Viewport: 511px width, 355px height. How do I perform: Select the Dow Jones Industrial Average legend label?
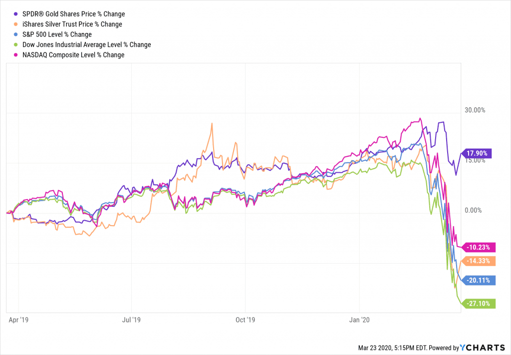point(87,44)
